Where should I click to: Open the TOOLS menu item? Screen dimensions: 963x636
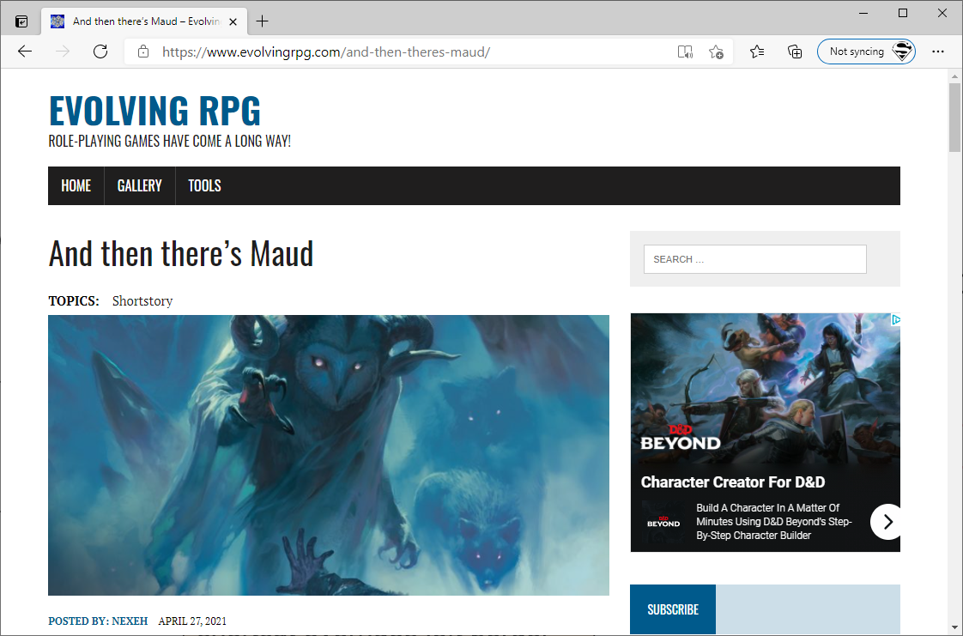click(204, 185)
